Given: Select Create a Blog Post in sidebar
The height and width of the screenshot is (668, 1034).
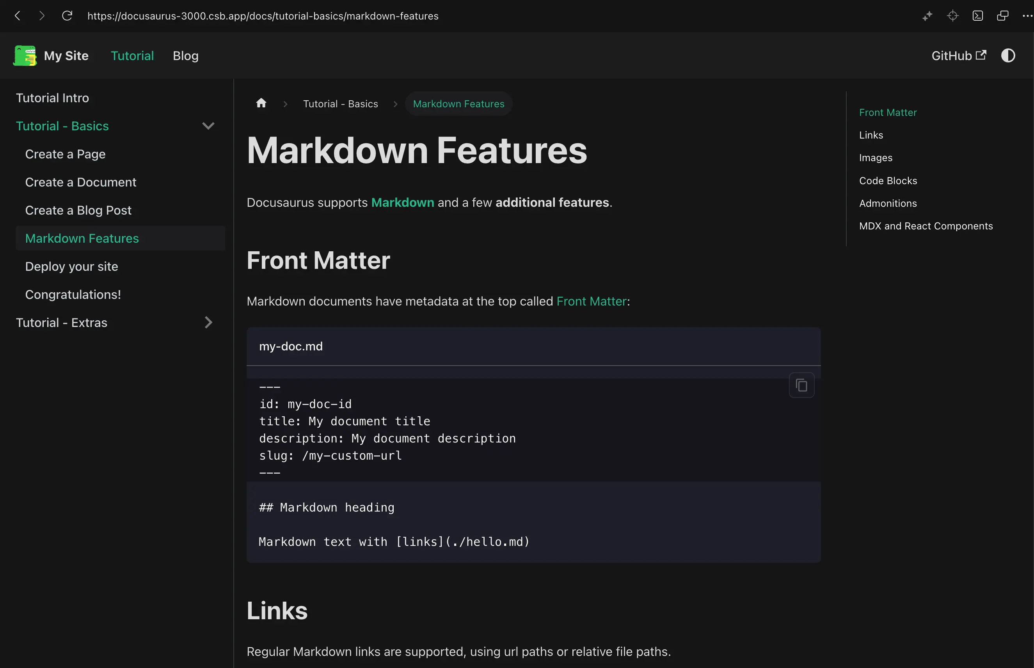Looking at the screenshot, I should (78, 210).
